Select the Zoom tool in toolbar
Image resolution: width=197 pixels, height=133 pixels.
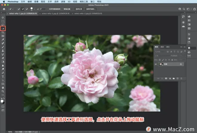(x=3, y=91)
